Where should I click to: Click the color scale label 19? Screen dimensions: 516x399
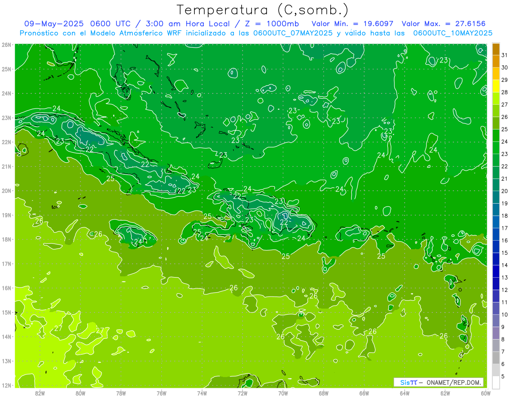point(504,204)
